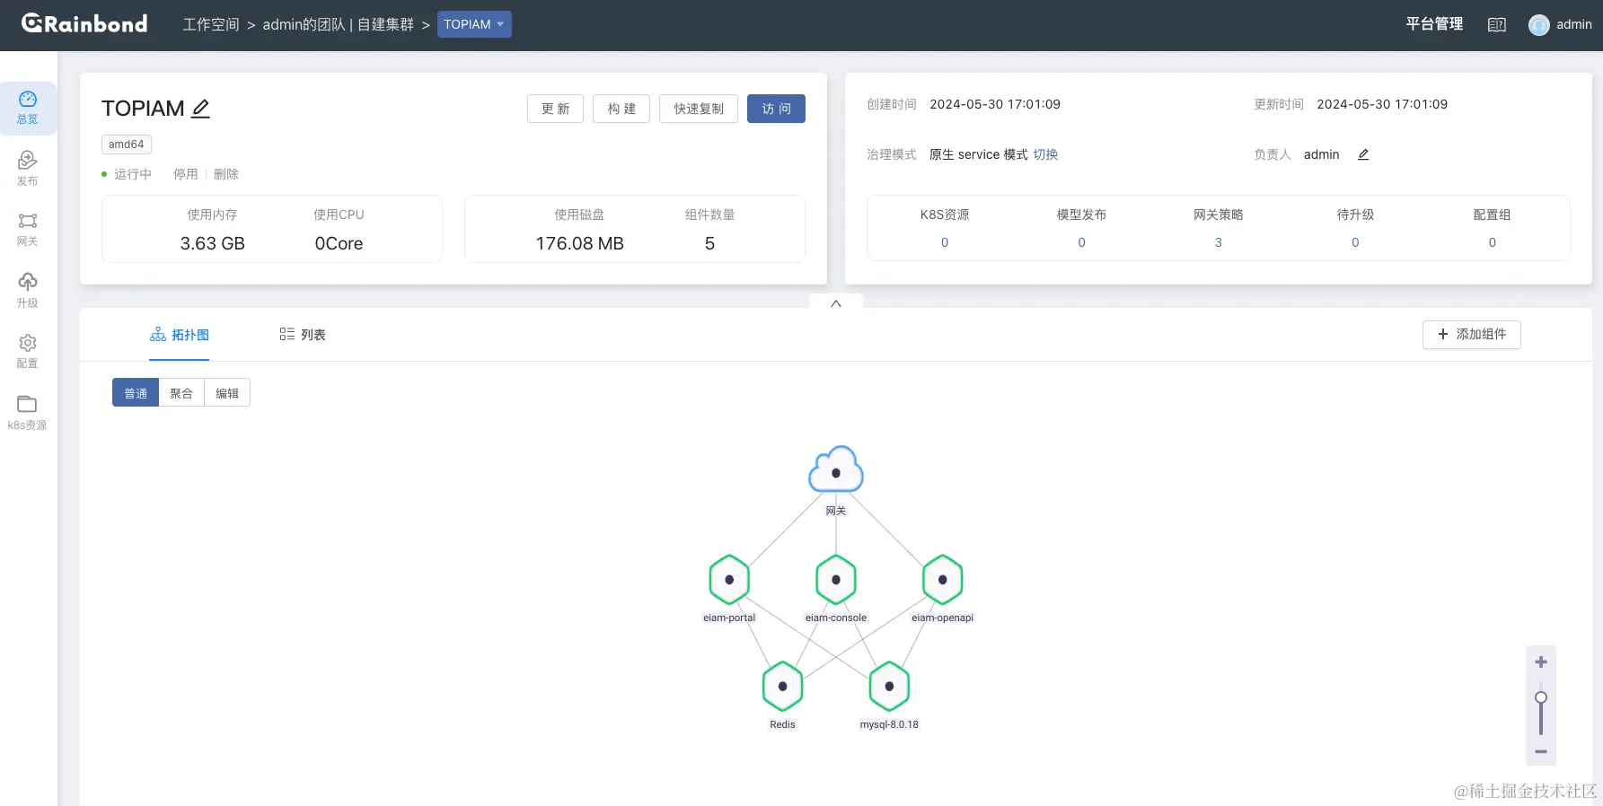Click the 配置组 count 0
The image size is (1603, 806).
point(1493,242)
